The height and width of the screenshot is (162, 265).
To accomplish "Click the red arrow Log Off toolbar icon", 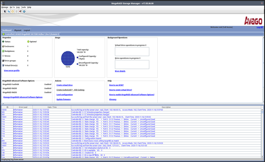I will (x=20, y=12).
